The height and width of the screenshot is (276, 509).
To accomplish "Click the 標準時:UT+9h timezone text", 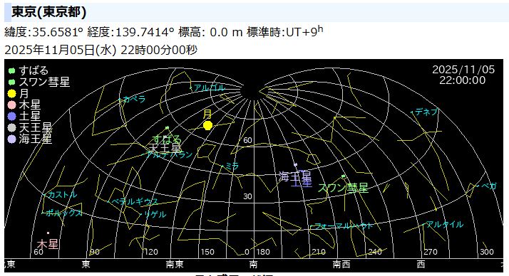I will (x=285, y=31).
